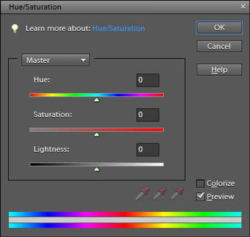
Task: Open the Hue/Saturation learn more link
Action: (119, 29)
